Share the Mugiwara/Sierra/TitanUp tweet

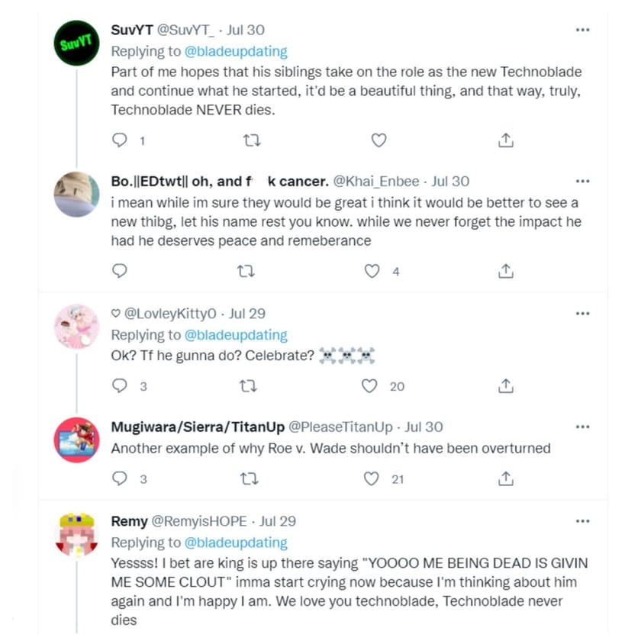click(506, 478)
